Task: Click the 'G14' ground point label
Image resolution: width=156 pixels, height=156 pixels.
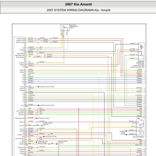Action: (x=59, y=144)
